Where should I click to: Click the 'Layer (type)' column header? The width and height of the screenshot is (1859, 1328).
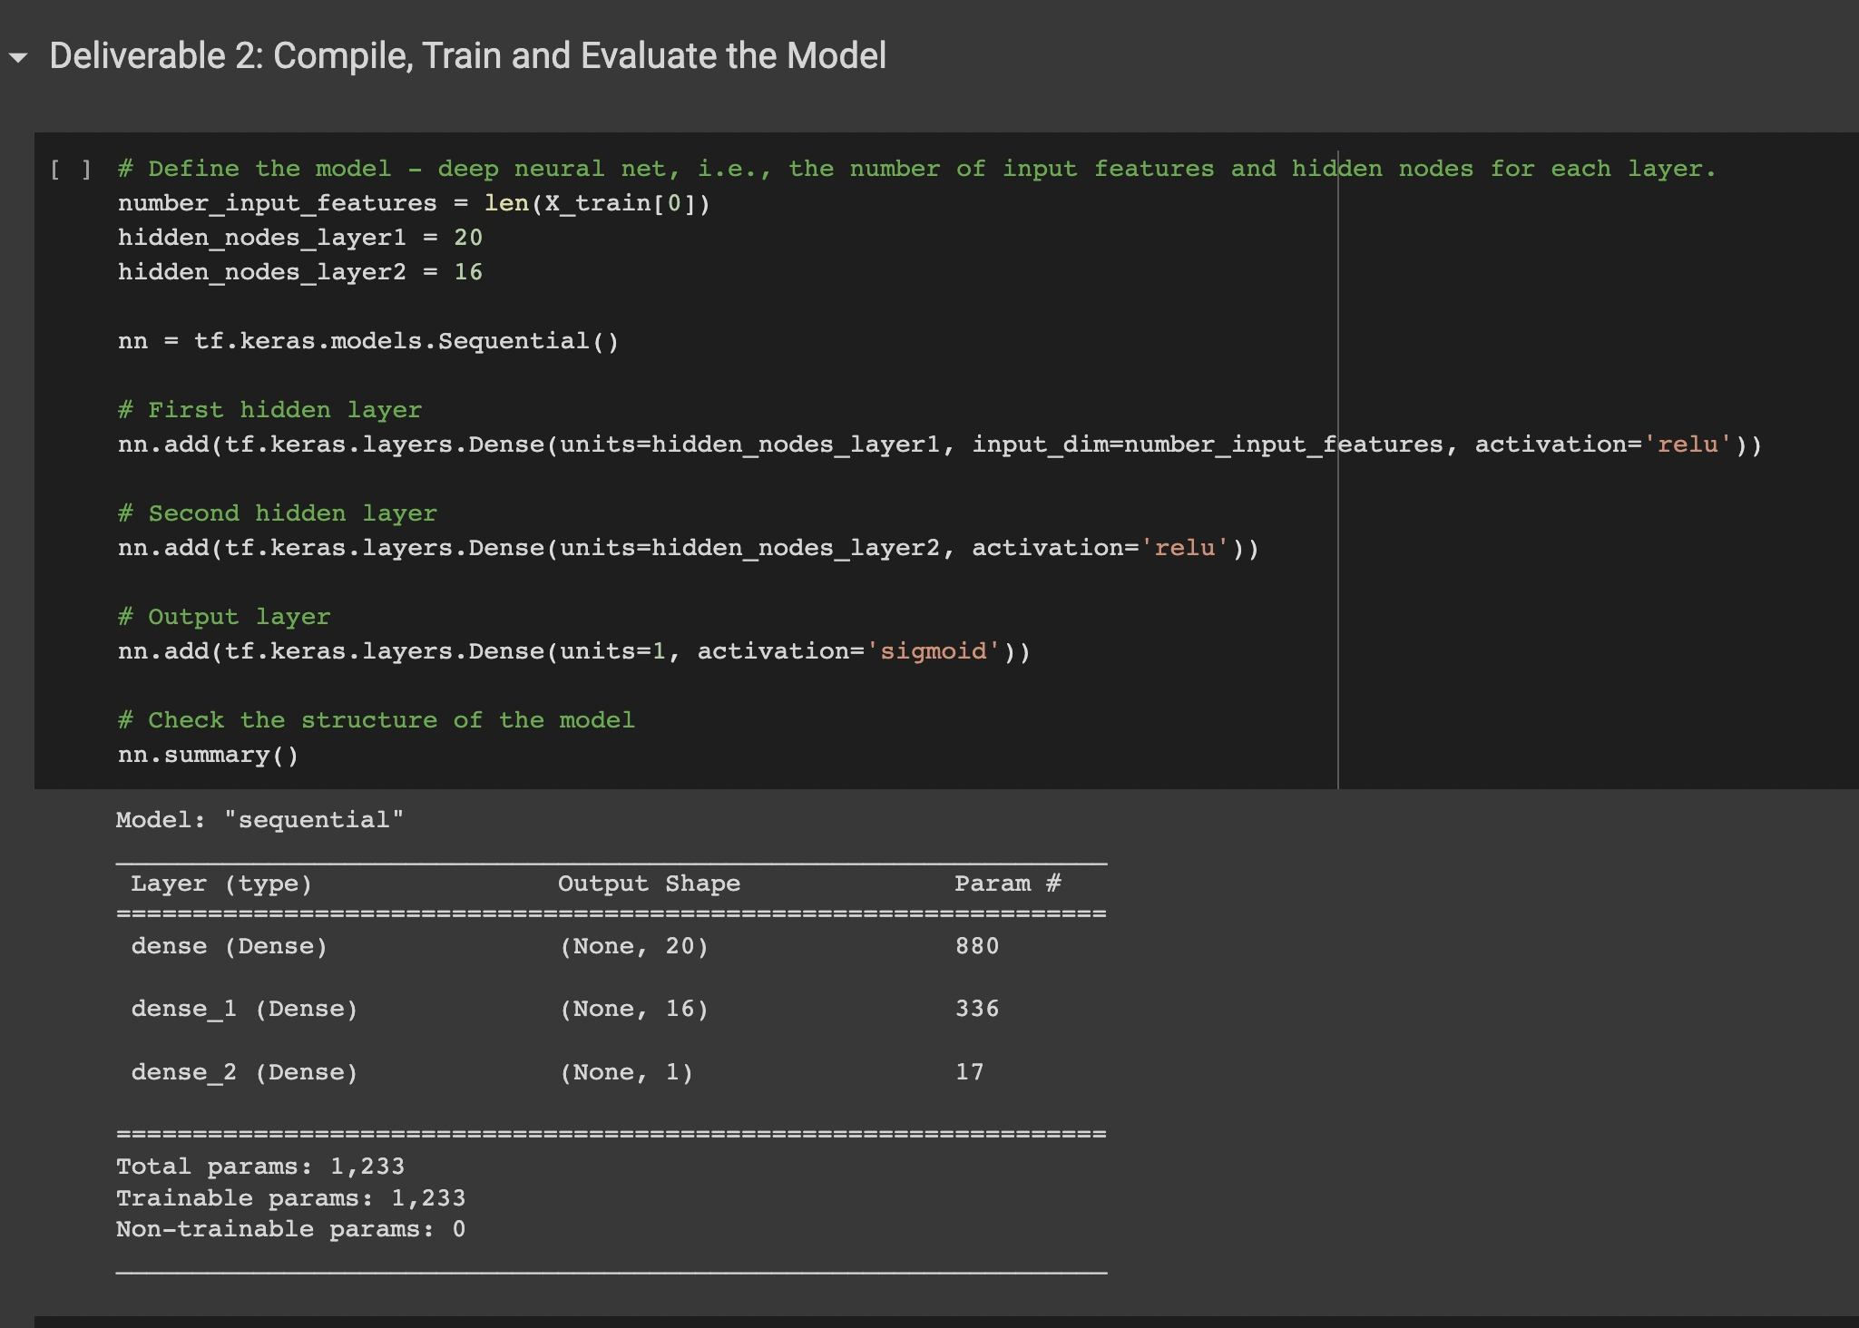tap(221, 884)
